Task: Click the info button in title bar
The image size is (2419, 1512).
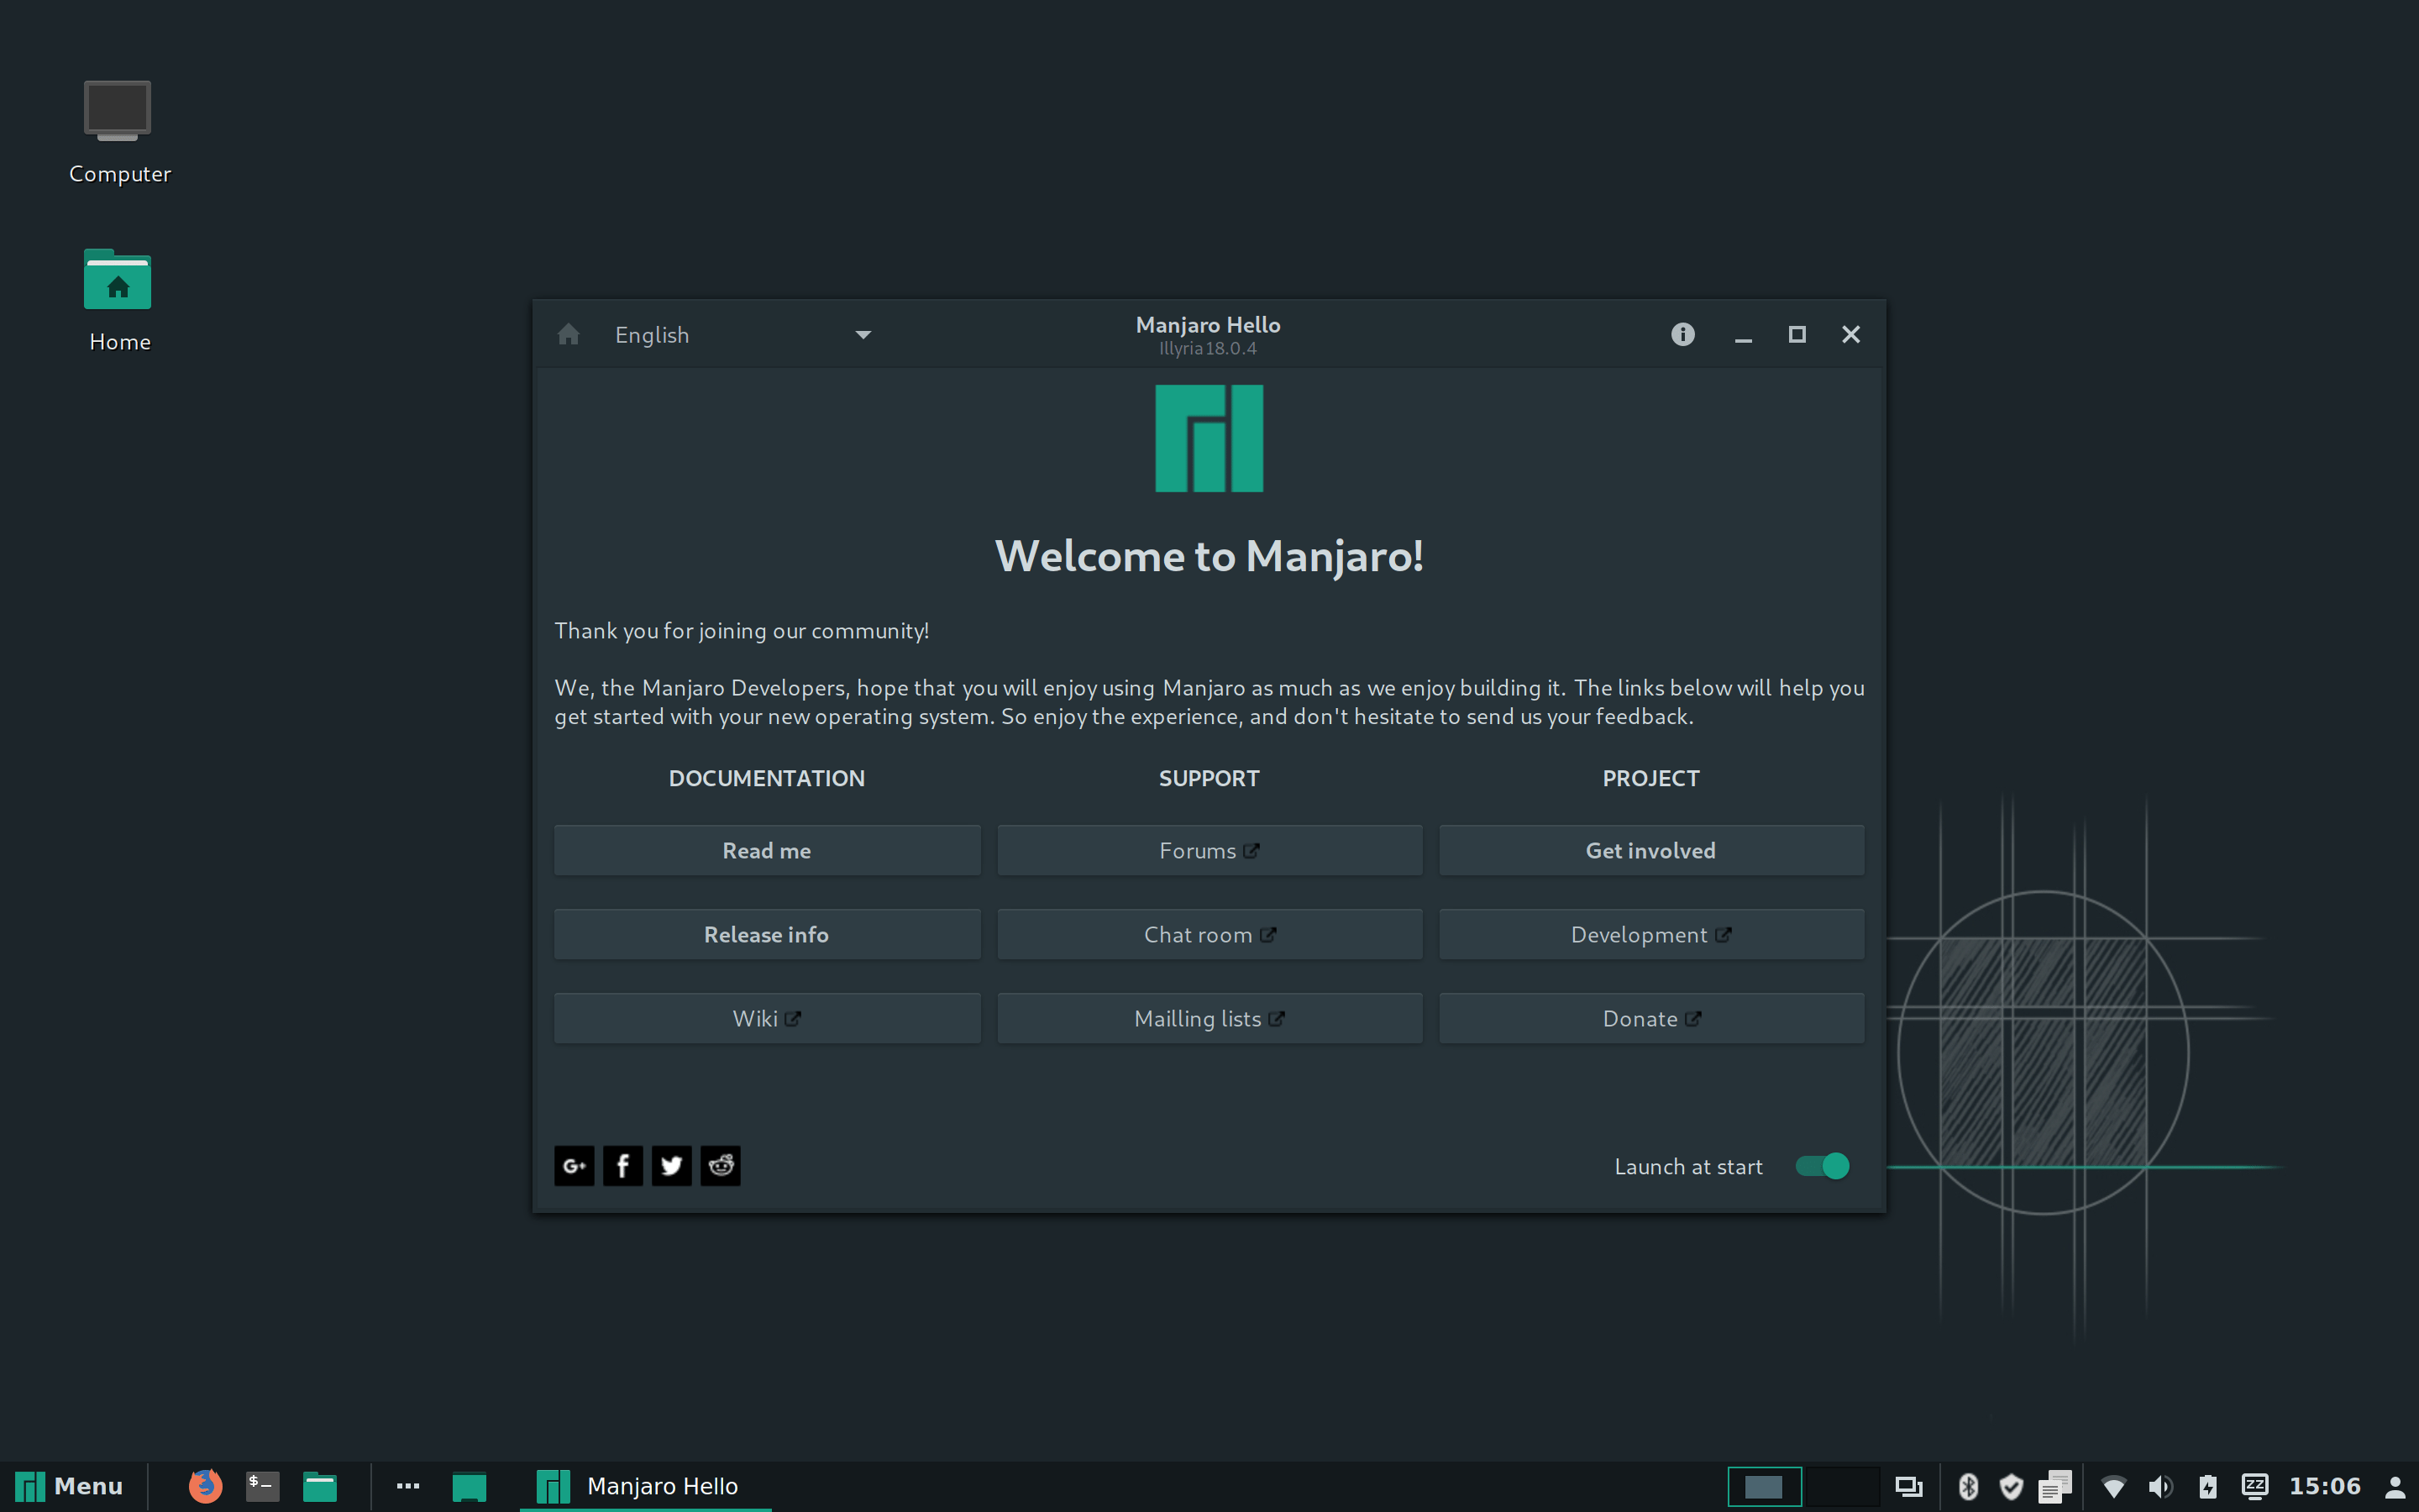Action: (1681, 333)
